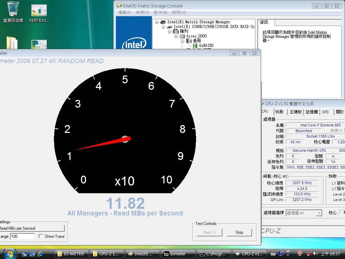Collapse the Intel(R) Matrix Storage Manager tree node
Image resolution: width=345 pixels, height=259 pixels.
pos(157,22)
